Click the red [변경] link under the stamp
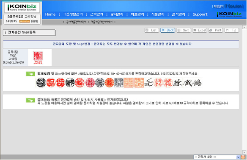 (38, 62)
